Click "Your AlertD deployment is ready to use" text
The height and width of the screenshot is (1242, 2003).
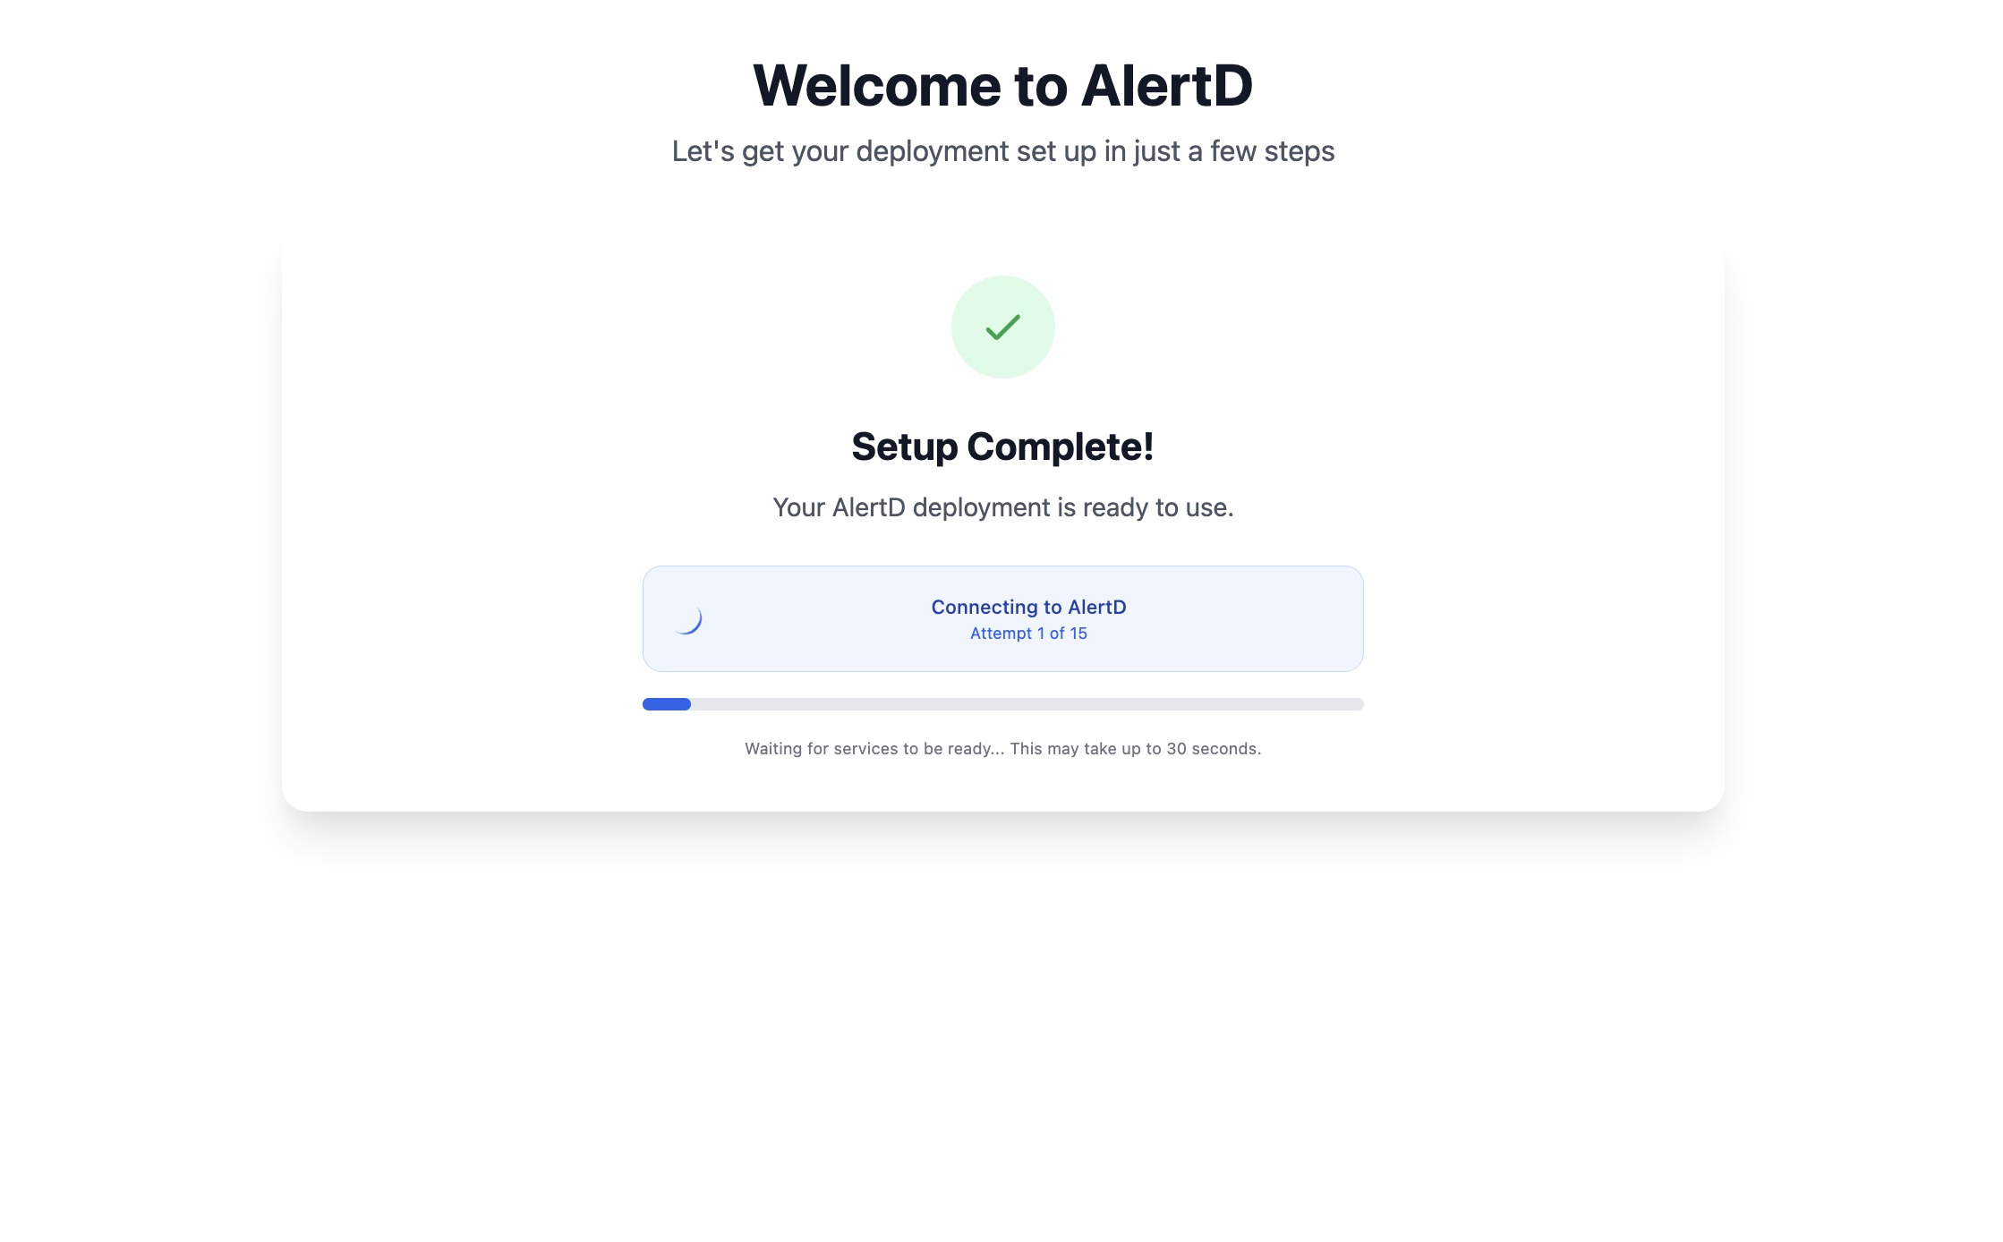click(x=1002, y=507)
